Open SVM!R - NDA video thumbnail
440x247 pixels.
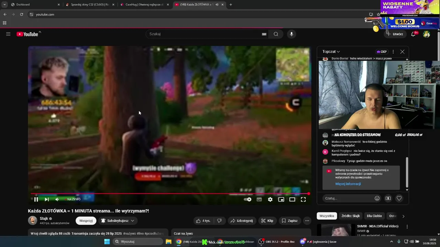(336, 230)
